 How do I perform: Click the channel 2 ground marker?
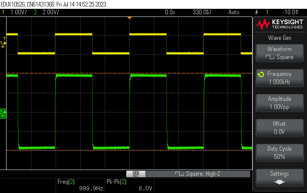3,113
